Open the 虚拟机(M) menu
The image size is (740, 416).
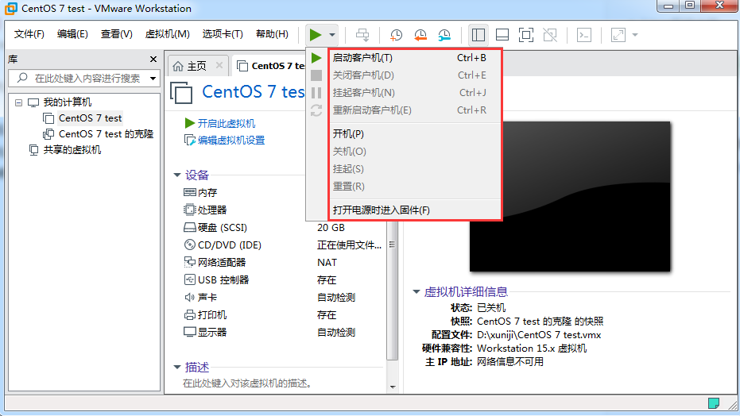point(167,34)
